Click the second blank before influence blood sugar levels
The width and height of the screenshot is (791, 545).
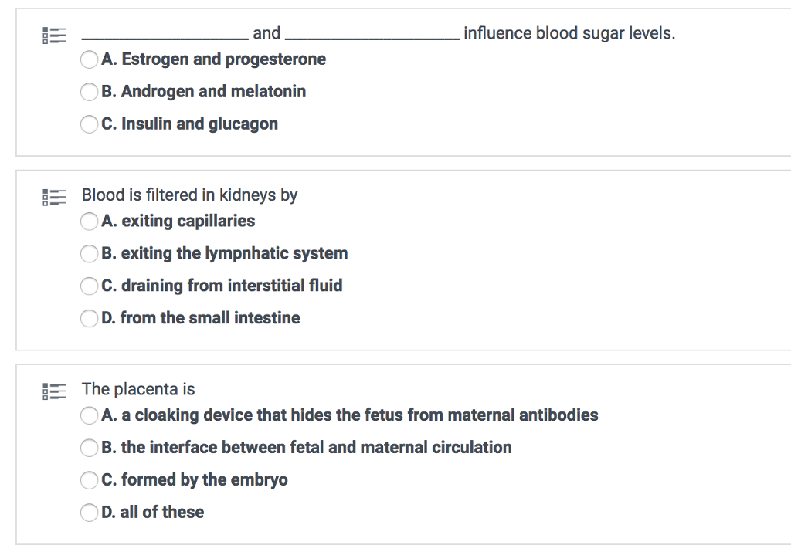coord(369,34)
